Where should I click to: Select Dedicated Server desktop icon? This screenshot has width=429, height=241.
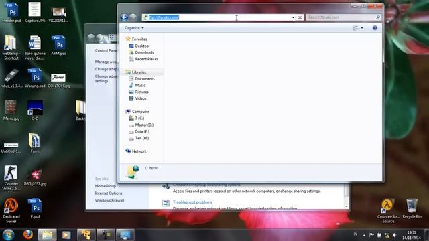pos(11,211)
